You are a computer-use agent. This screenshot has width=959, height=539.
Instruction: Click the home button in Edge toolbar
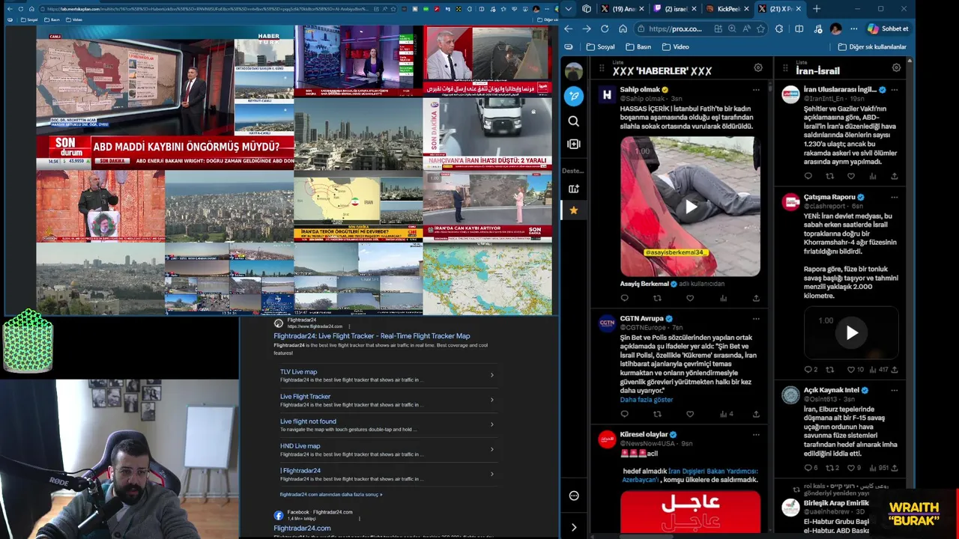coord(623,28)
